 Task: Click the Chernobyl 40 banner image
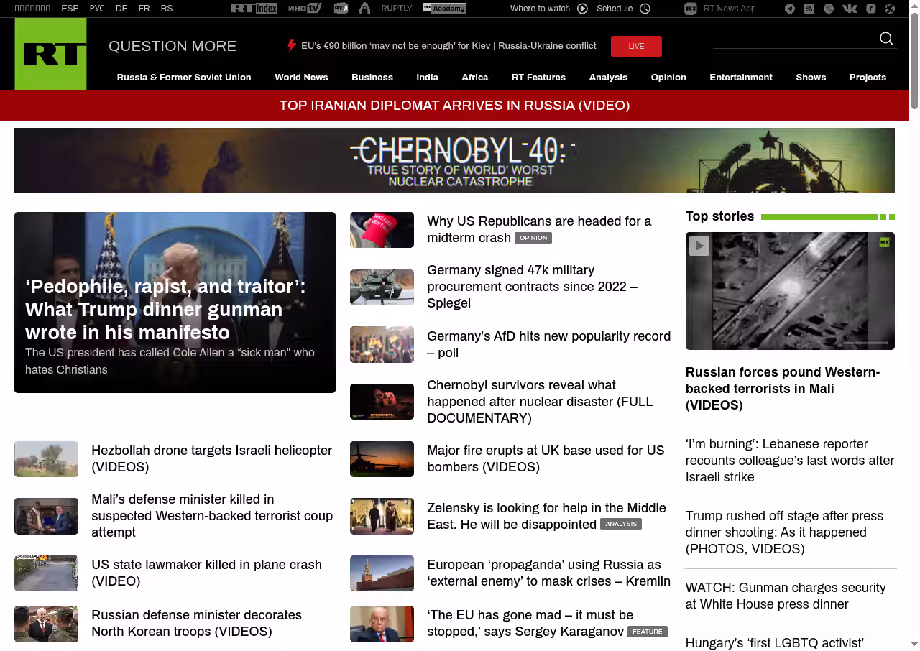pos(454,160)
